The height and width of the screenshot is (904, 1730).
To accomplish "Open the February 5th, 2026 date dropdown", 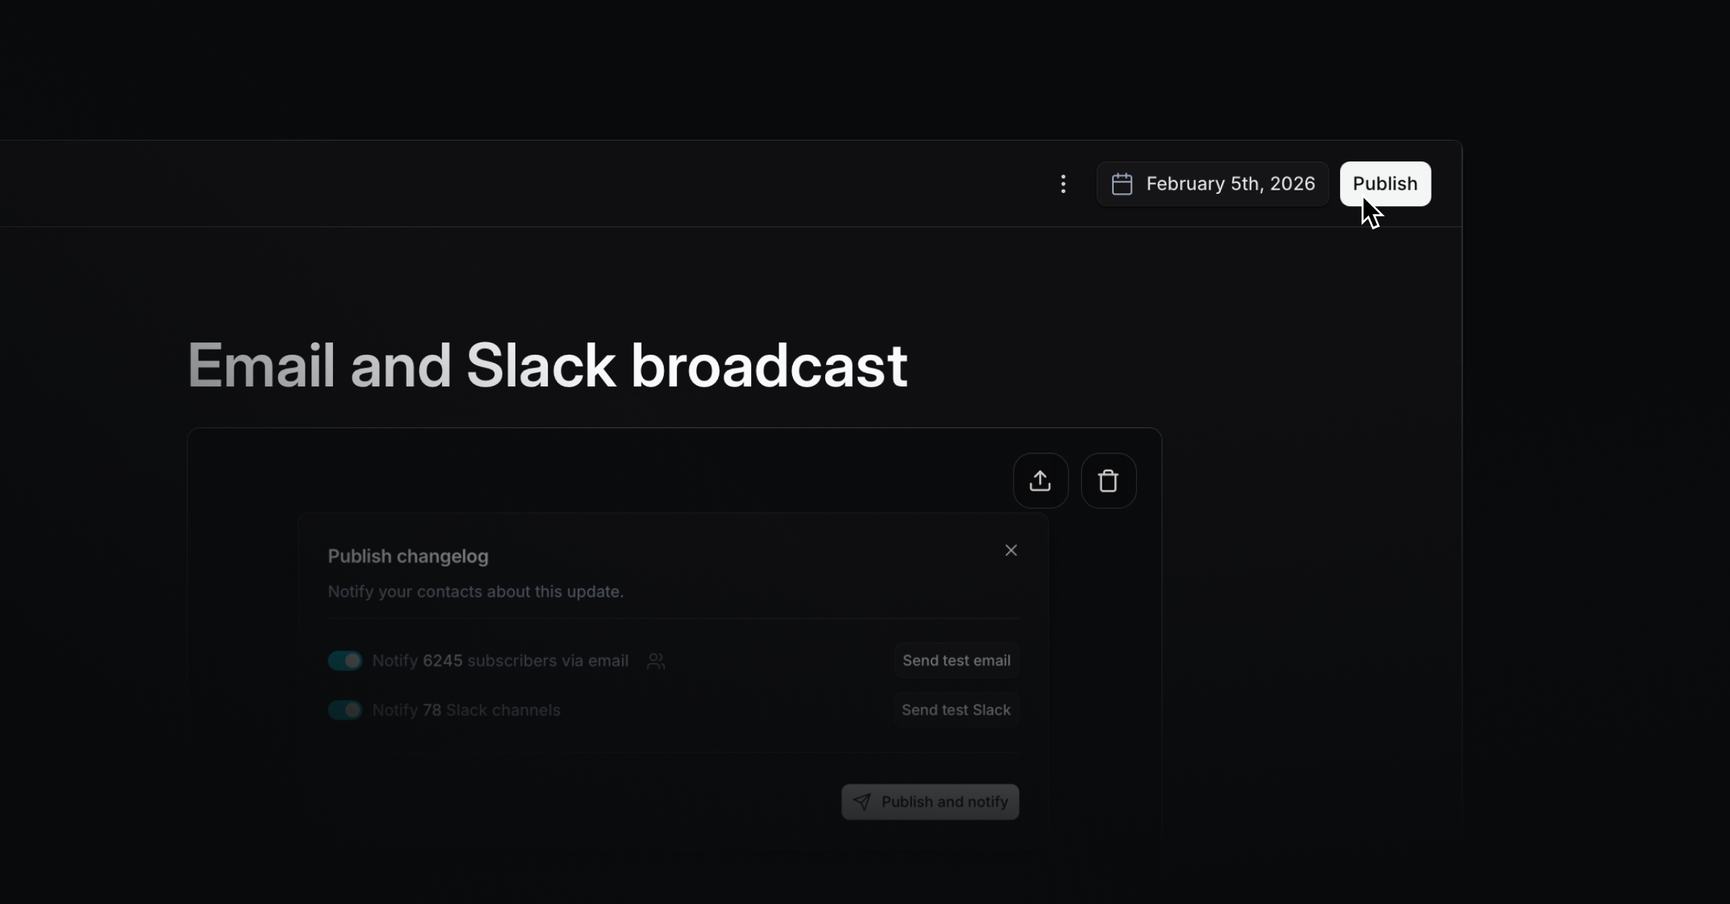I will (1229, 184).
